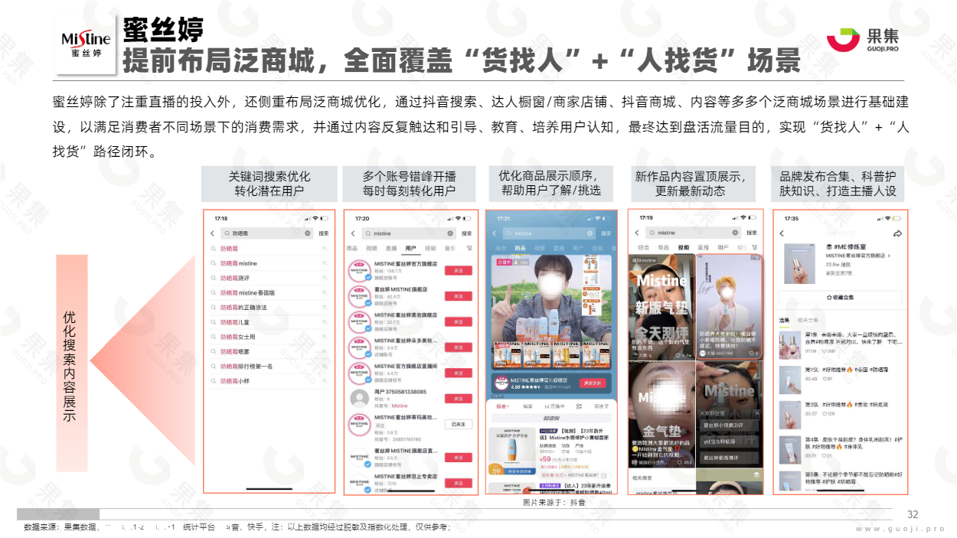Open filter icon on the 17:19 video tabs row

755,248
